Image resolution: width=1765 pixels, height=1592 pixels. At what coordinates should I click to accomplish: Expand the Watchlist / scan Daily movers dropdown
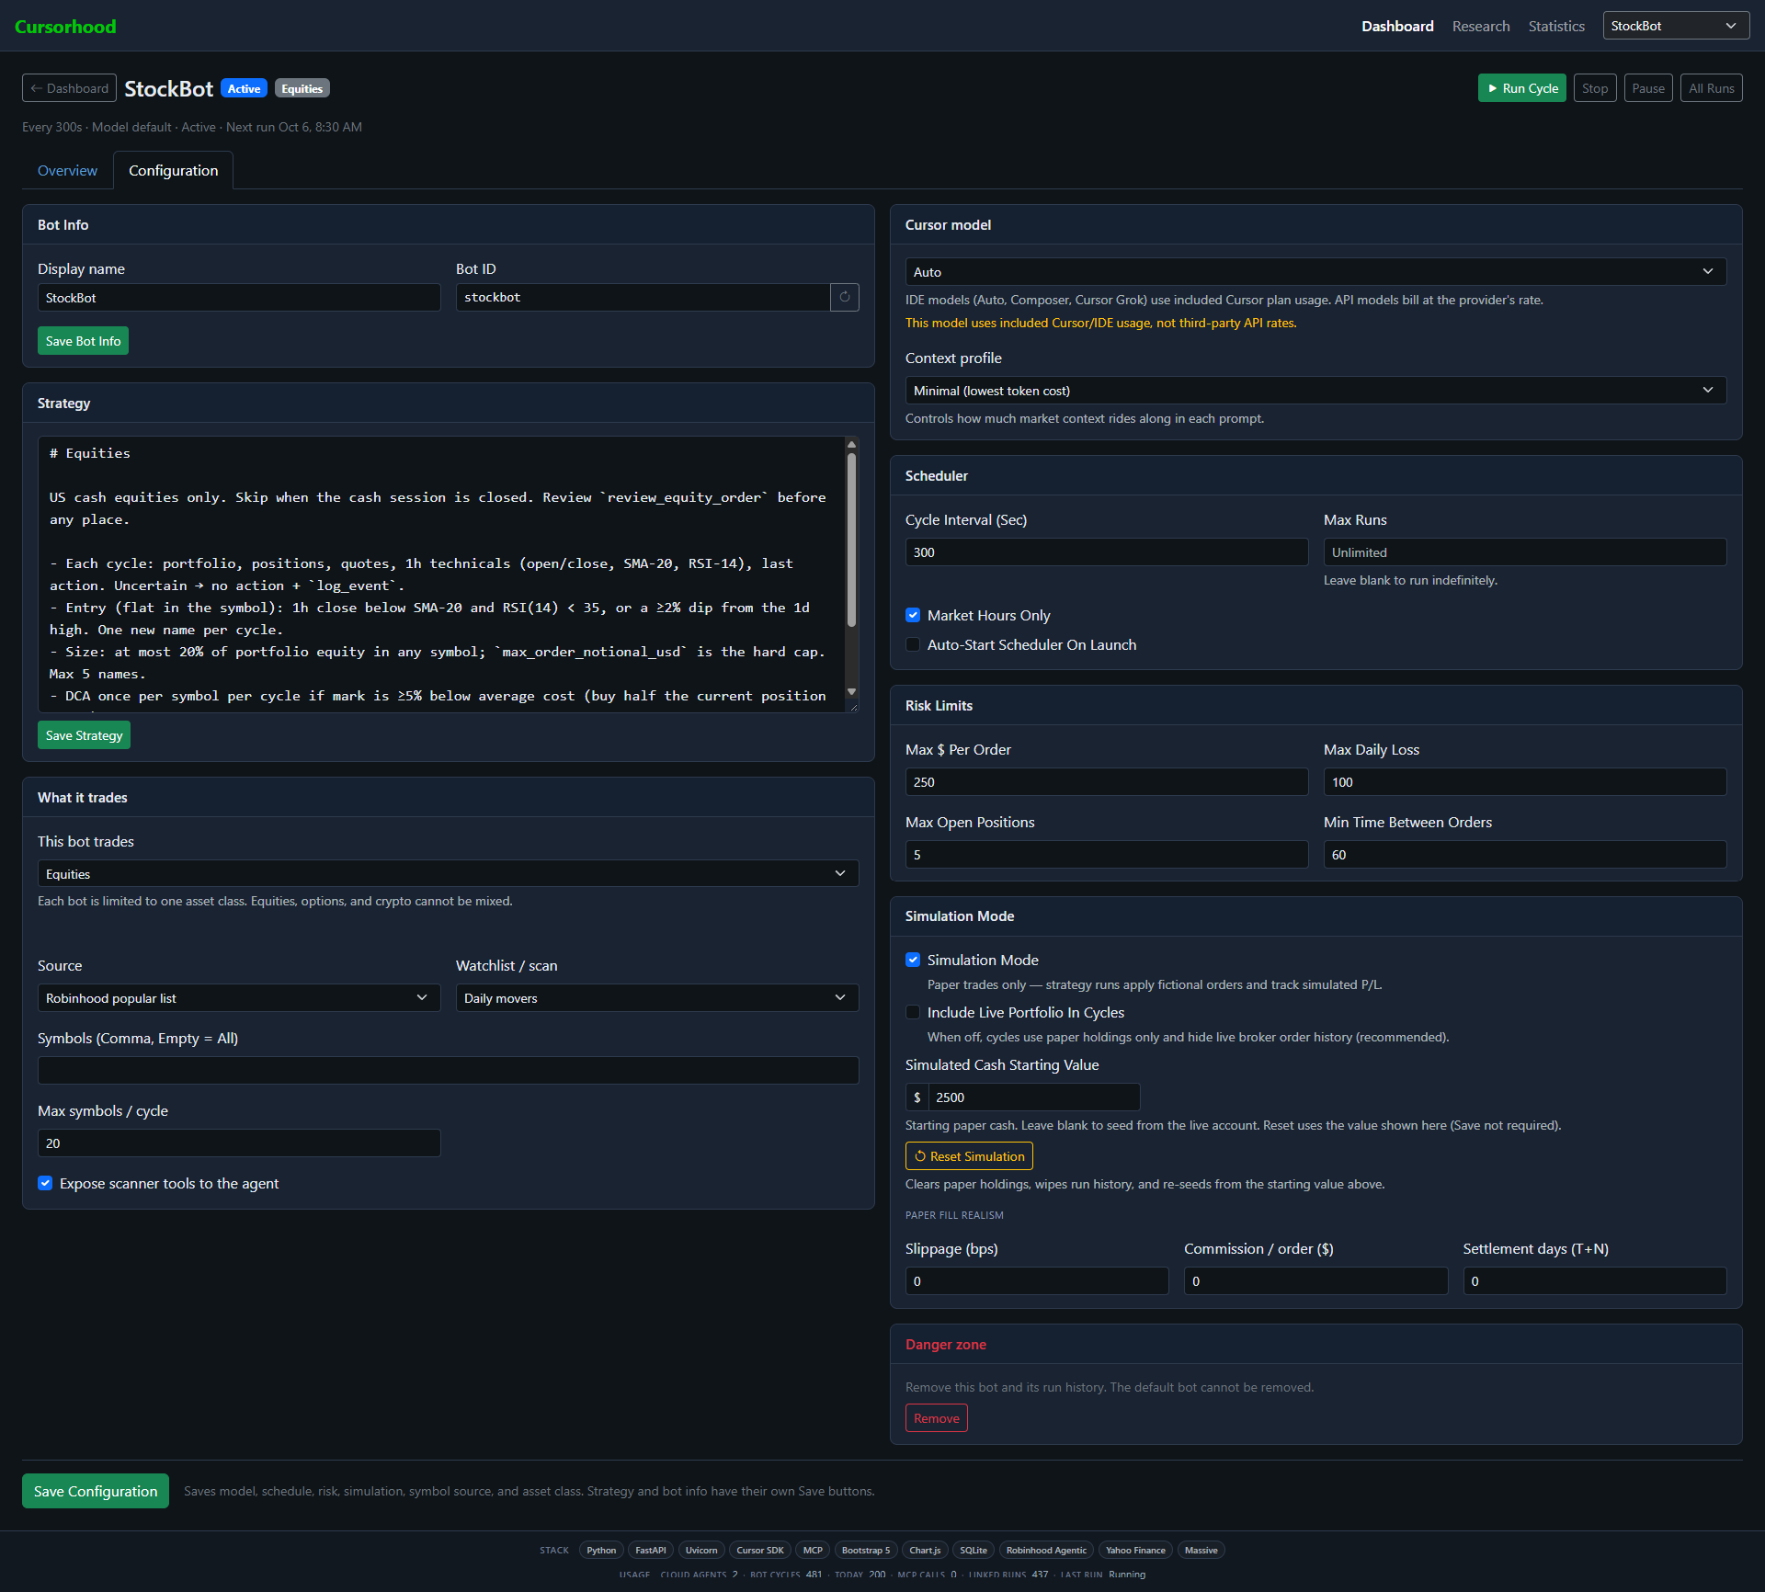tap(657, 998)
